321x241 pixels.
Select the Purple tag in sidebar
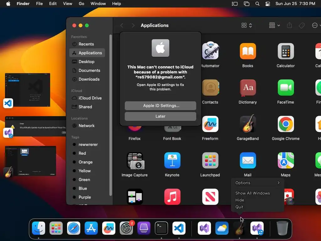[87, 197]
